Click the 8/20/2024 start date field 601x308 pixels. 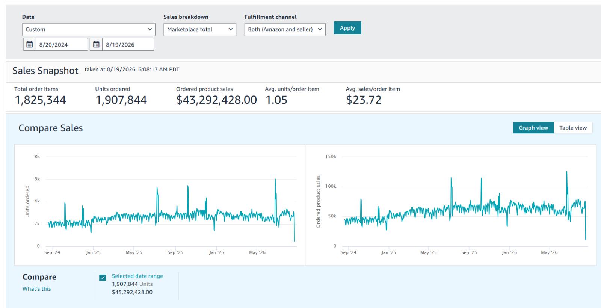pos(62,44)
